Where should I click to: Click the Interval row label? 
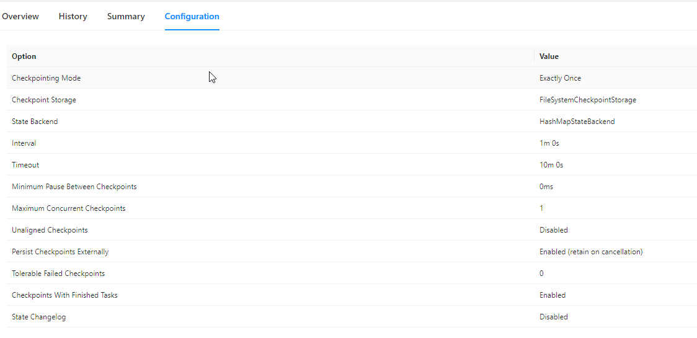click(x=24, y=143)
